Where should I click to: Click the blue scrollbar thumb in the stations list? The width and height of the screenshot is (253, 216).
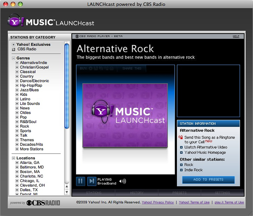point(67,86)
